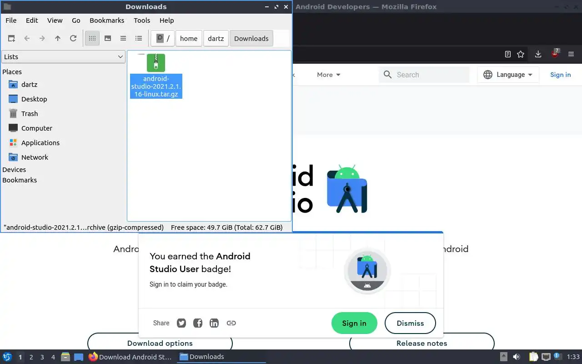The image size is (582, 364).
Task: Open the File menu
Action: [11, 20]
